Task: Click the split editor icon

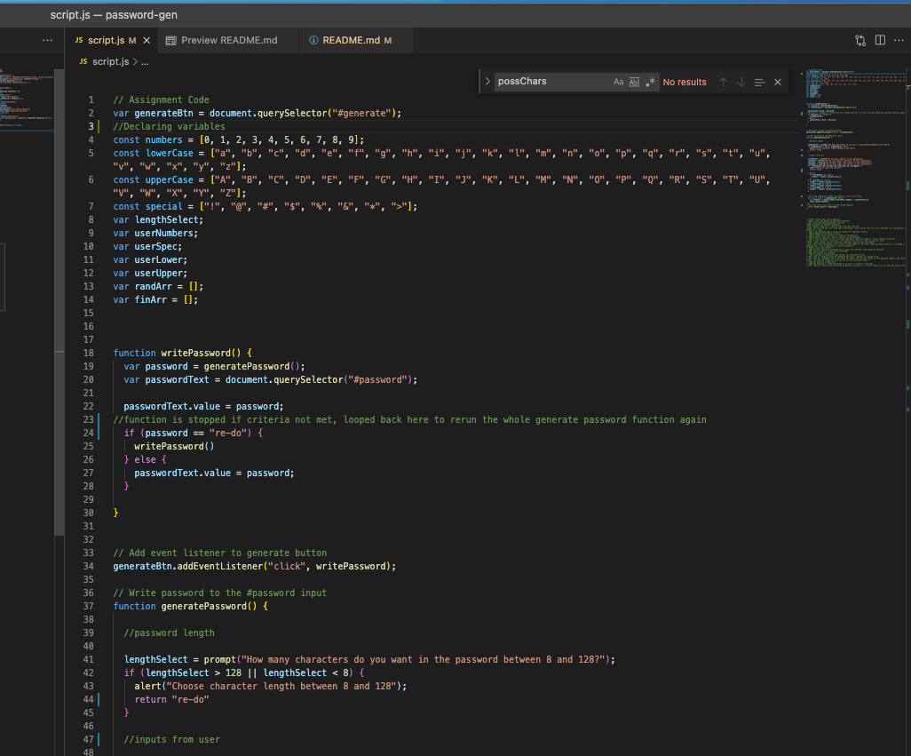Action: [x=879, y=40]
